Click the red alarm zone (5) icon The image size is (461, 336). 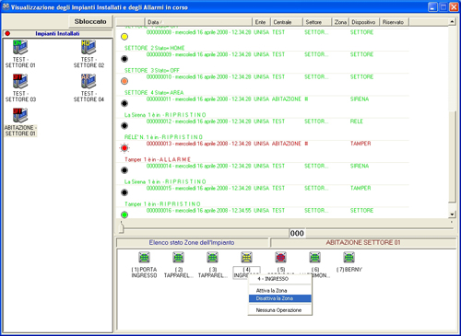[280, 257]
